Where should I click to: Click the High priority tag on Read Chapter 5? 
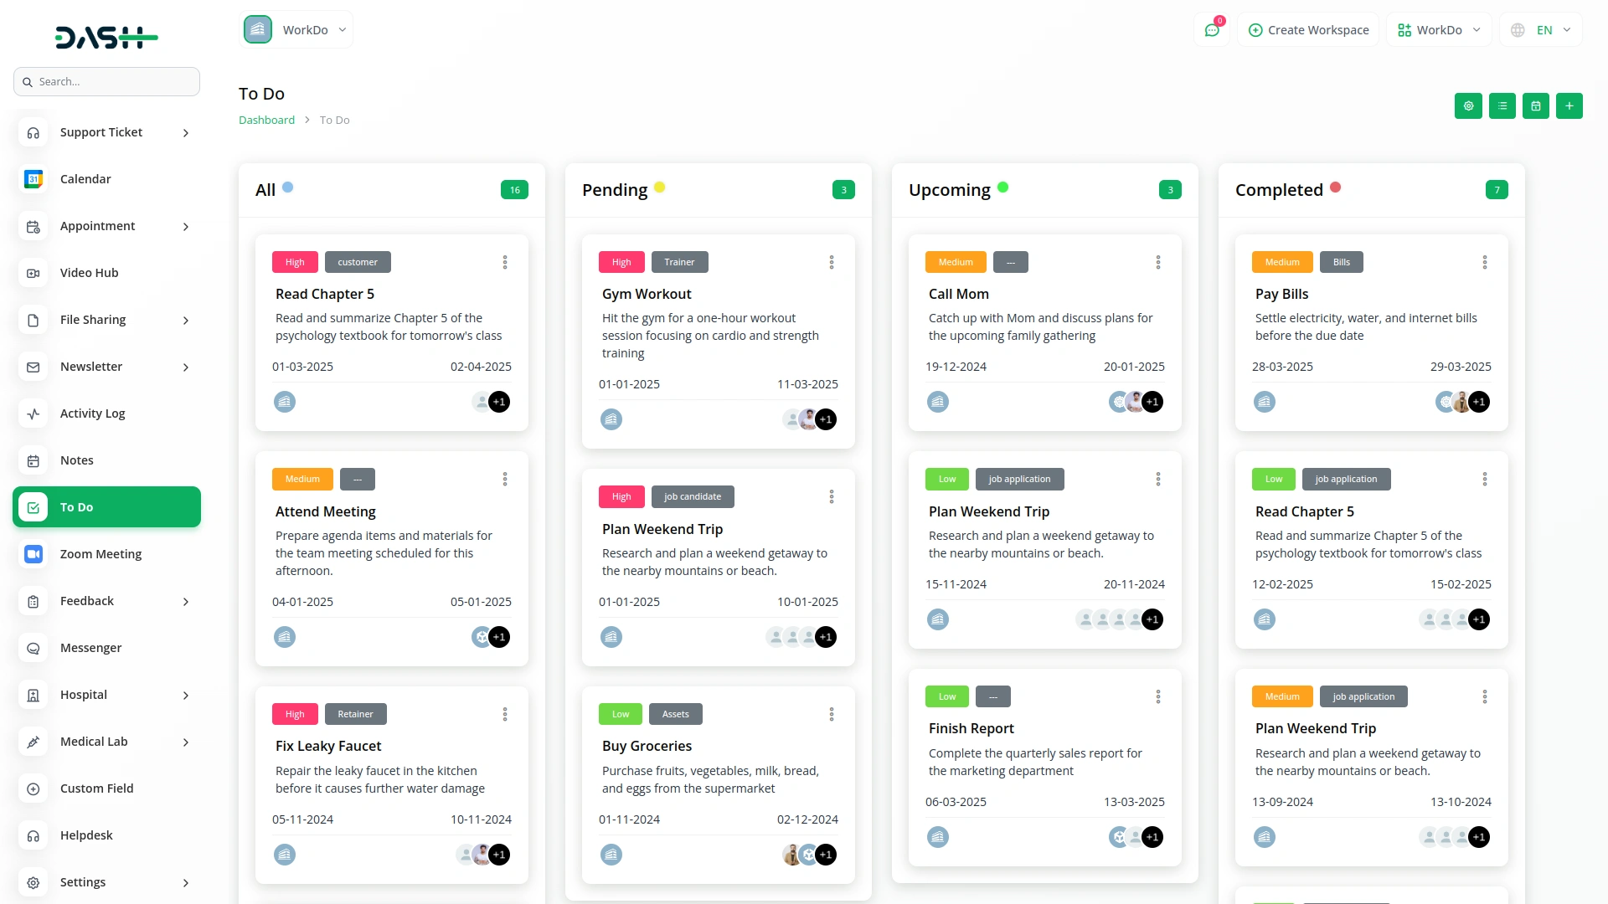click(295, 262)
